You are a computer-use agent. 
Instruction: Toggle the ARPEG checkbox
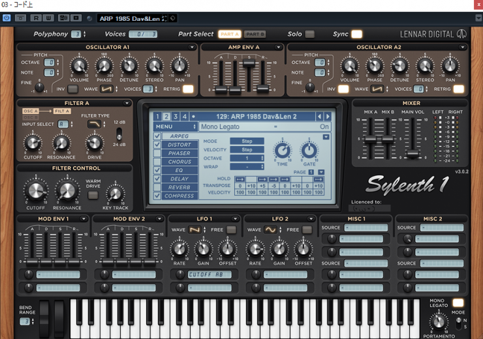(x=157, y=136)
